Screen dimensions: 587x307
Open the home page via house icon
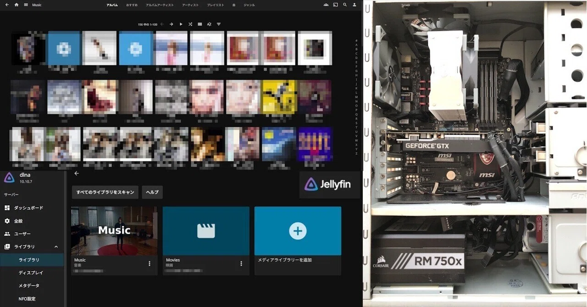tap(17, 5)
